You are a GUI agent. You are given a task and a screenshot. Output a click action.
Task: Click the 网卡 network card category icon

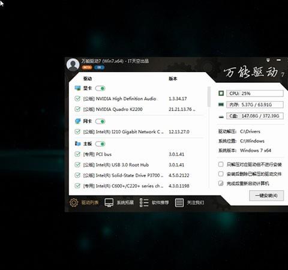(77, 121)
